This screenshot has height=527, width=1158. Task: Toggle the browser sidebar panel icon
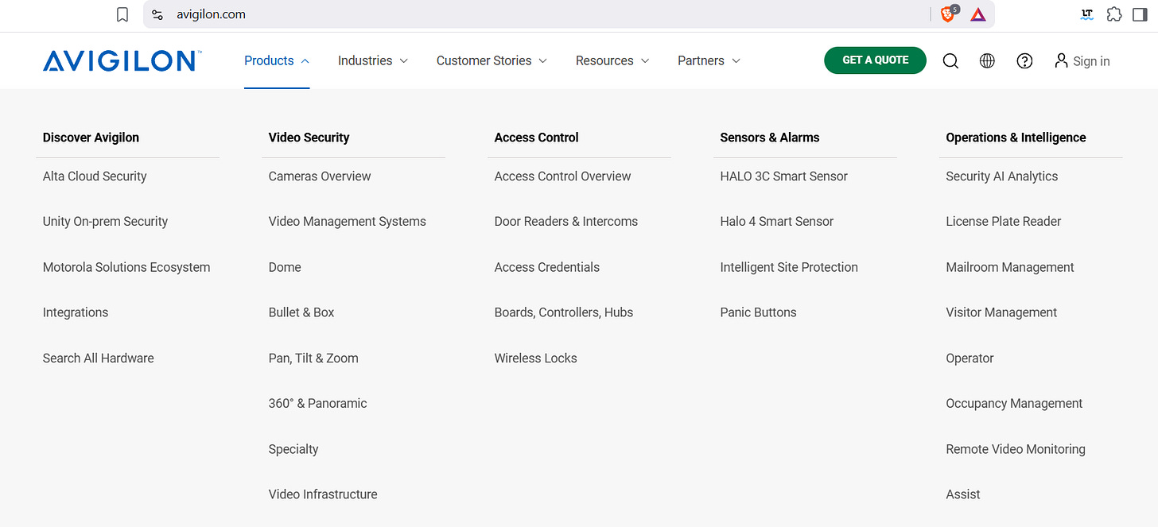point(1140,14)
